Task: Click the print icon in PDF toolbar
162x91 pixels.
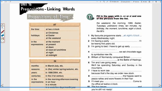Action: [x=149, y=2]
